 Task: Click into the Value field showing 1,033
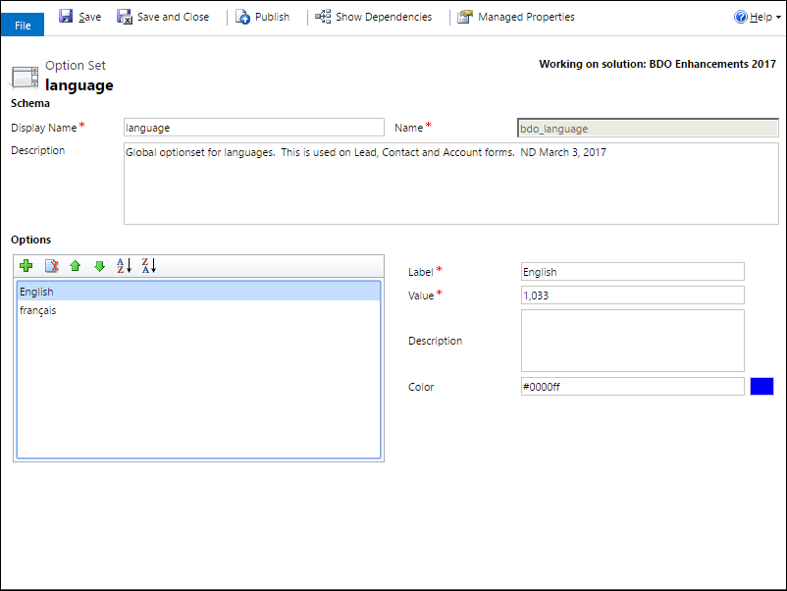(632, 295)
